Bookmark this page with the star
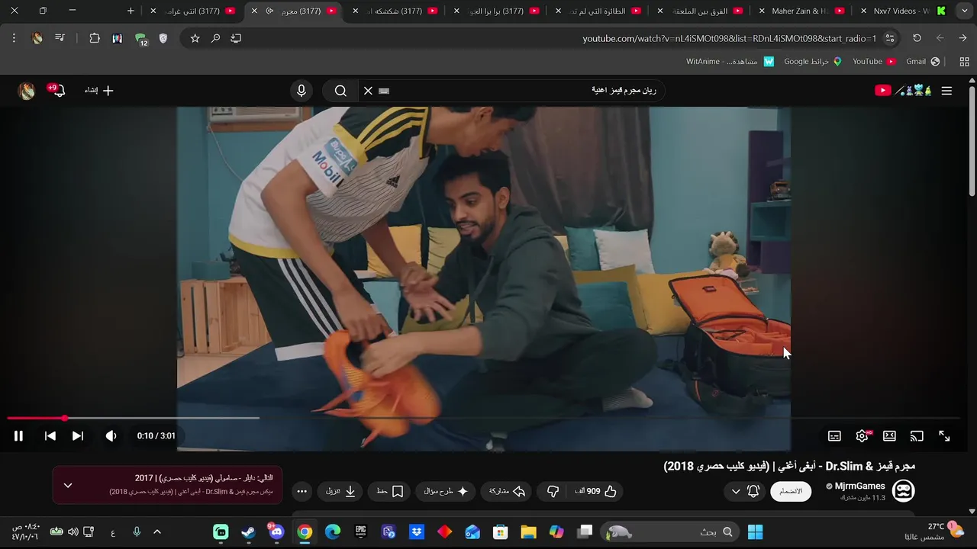 tap(195, 38)
